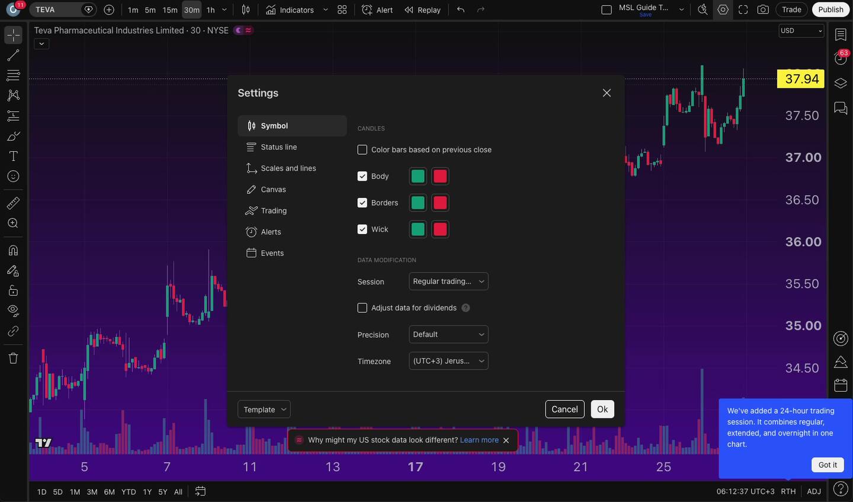Open the emoji icons tool
The height and width of the screenshot is (502, 853).
click(13, 176)
